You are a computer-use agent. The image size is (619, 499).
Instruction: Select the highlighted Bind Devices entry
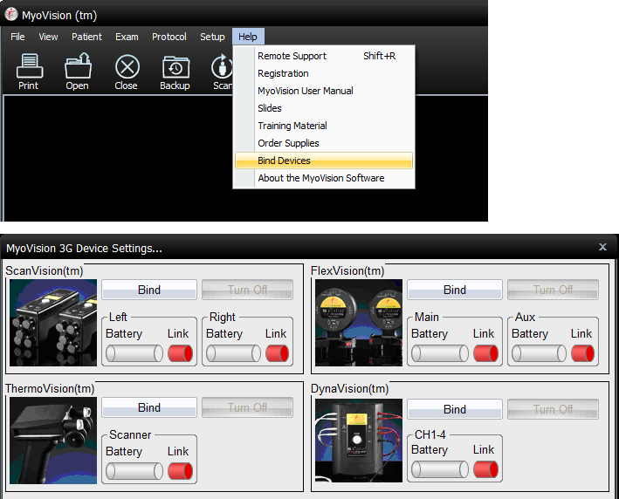324,161
